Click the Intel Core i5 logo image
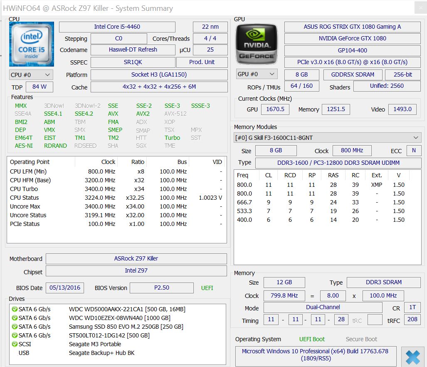 coord(32,44)
